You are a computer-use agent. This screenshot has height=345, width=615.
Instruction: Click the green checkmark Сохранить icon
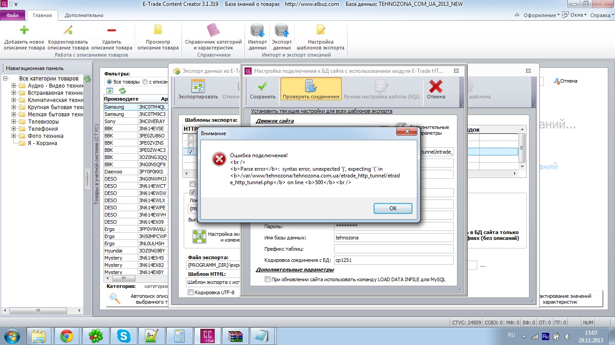[262, 86]
